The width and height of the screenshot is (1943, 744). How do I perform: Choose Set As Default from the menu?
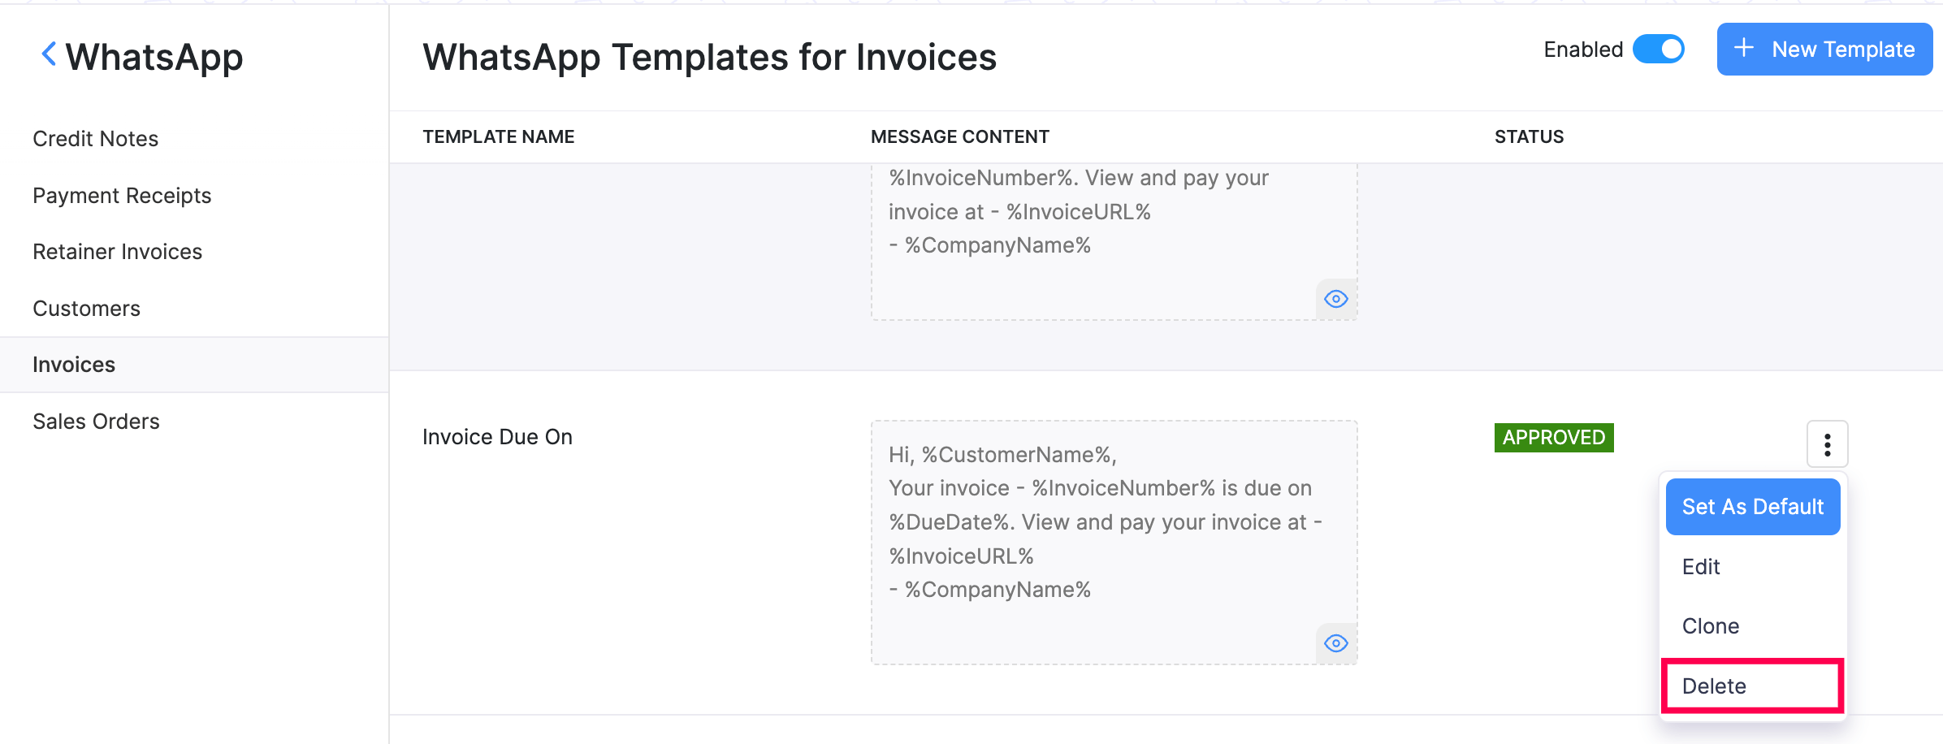click(x=1752, y=507)
